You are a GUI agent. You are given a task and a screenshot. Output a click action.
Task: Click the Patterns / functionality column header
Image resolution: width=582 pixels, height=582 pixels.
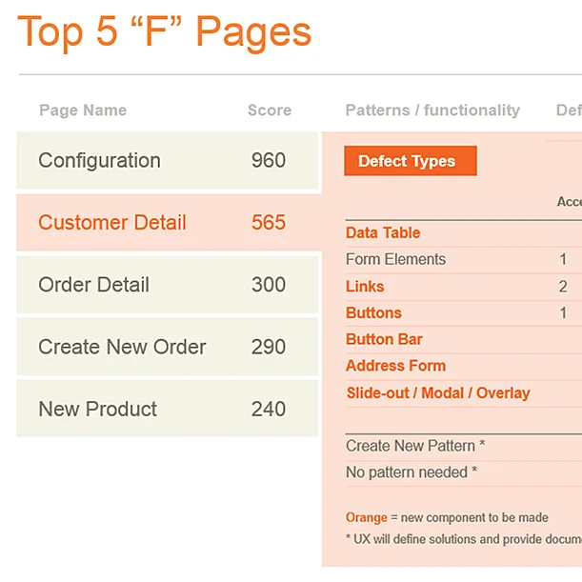(432, 110)
